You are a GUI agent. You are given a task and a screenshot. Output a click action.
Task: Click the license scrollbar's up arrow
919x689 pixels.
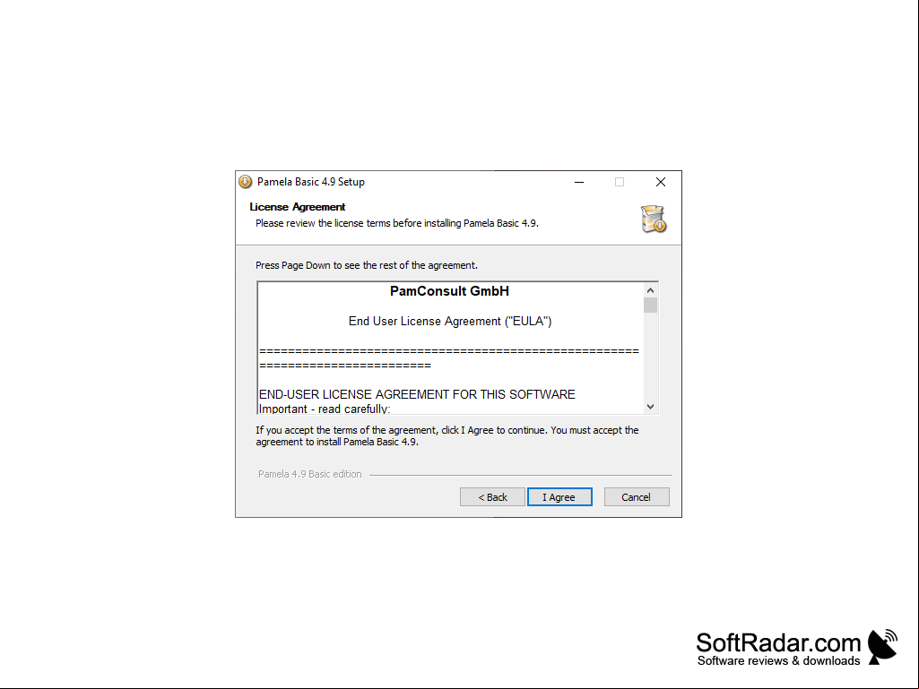(650, 290)
